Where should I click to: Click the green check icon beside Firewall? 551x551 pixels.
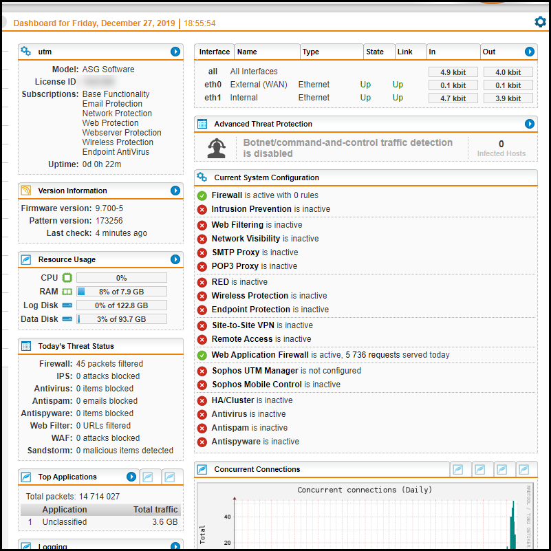(202, 195)
